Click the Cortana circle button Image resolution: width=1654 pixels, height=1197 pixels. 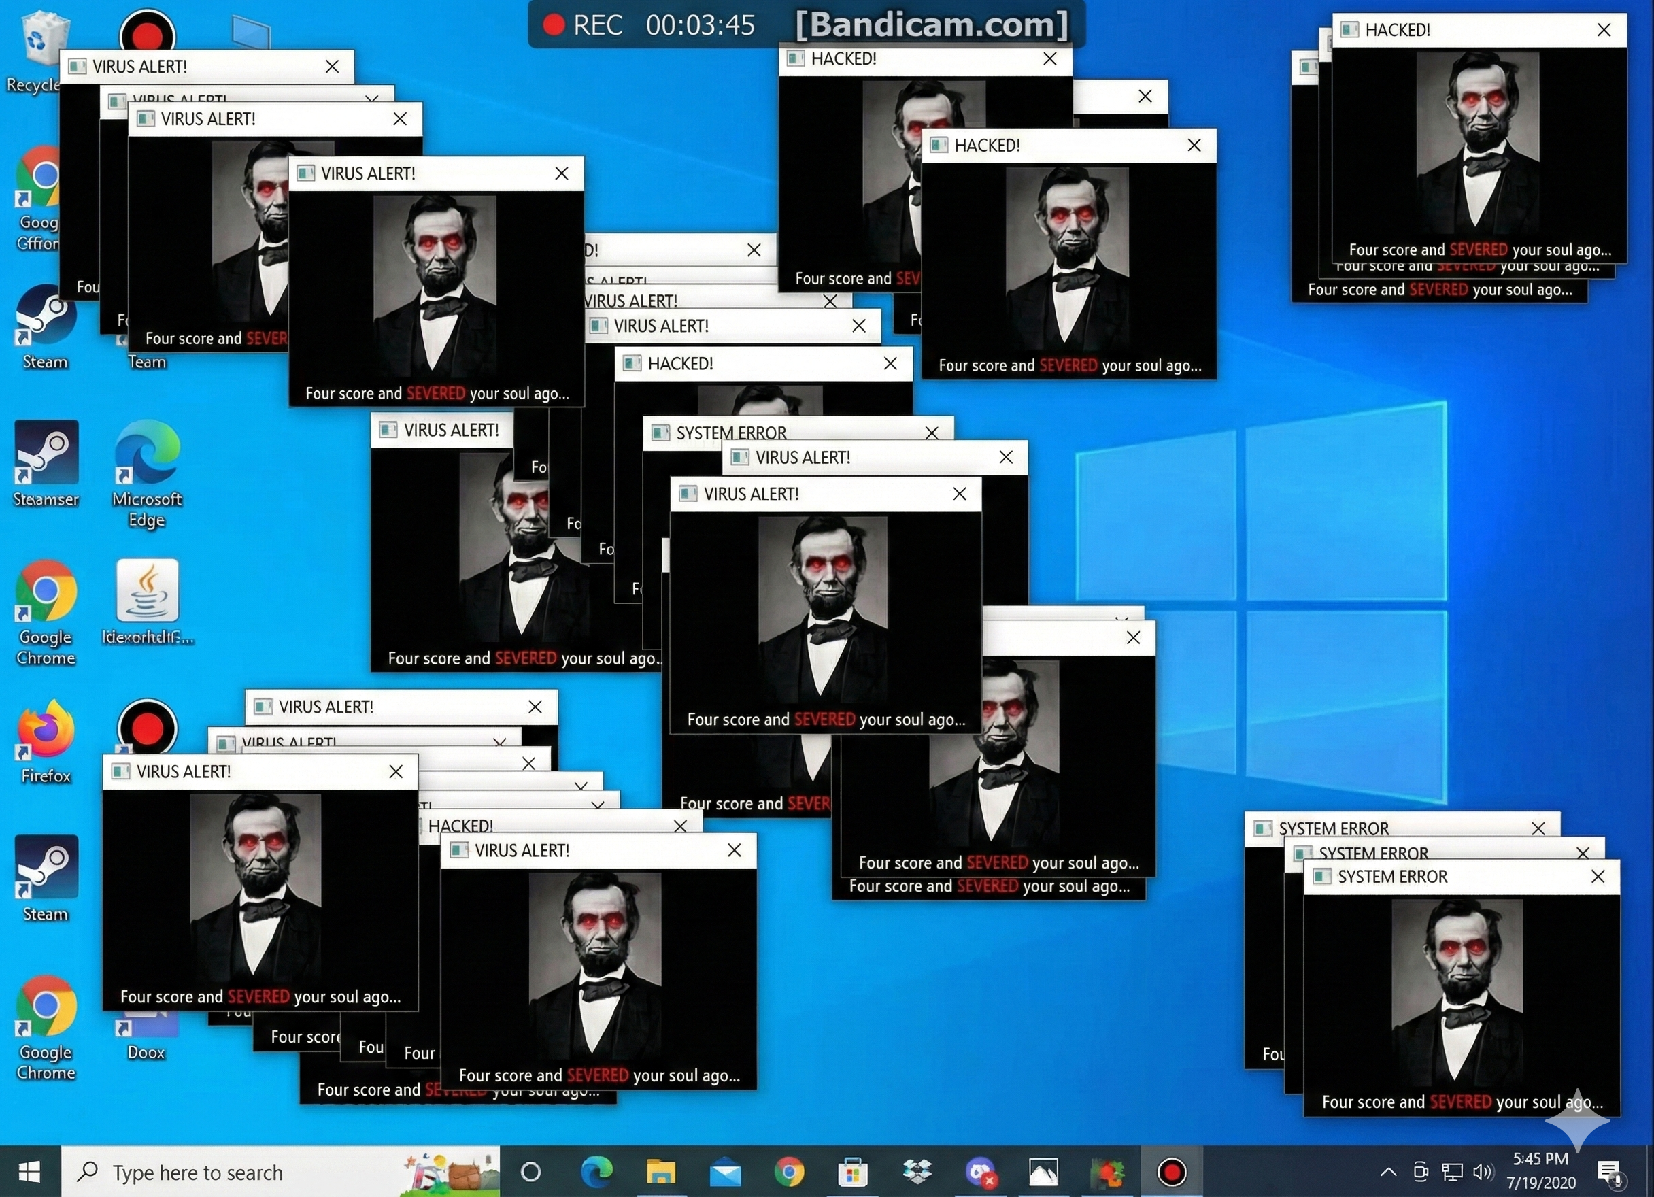pyautogui.click(x=531, y=1173)
